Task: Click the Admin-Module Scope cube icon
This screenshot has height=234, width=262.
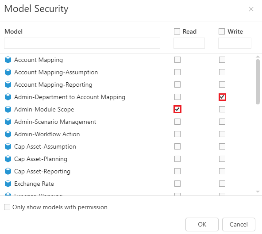Action: [x=8, y=109]
